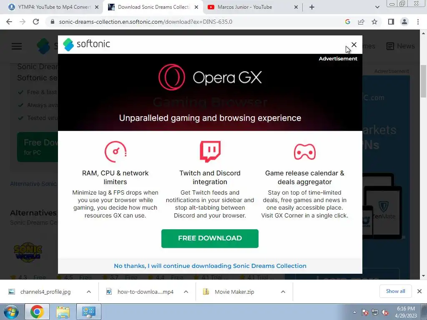Click the scrollbar down arrow
Screen dimensions: 427x320
pos(424,276)
